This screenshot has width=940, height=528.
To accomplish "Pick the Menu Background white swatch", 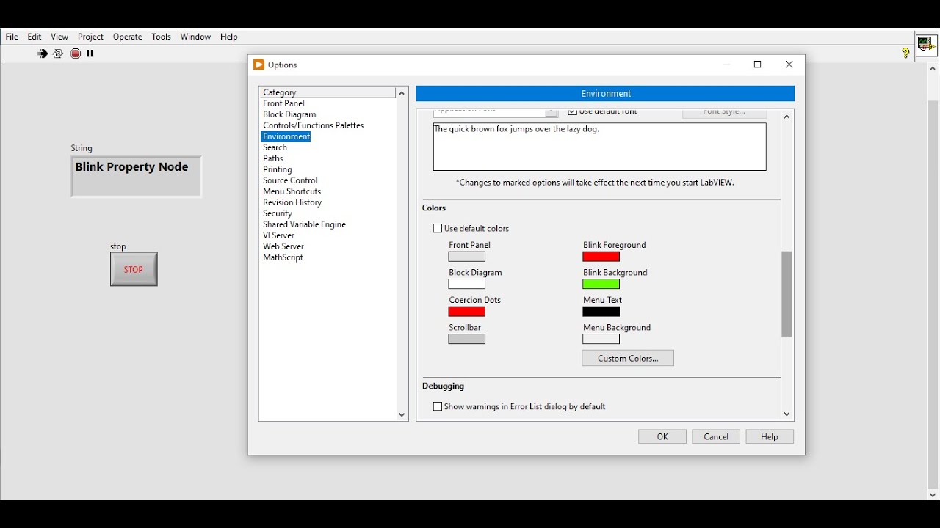I will (x=601, y=340).
